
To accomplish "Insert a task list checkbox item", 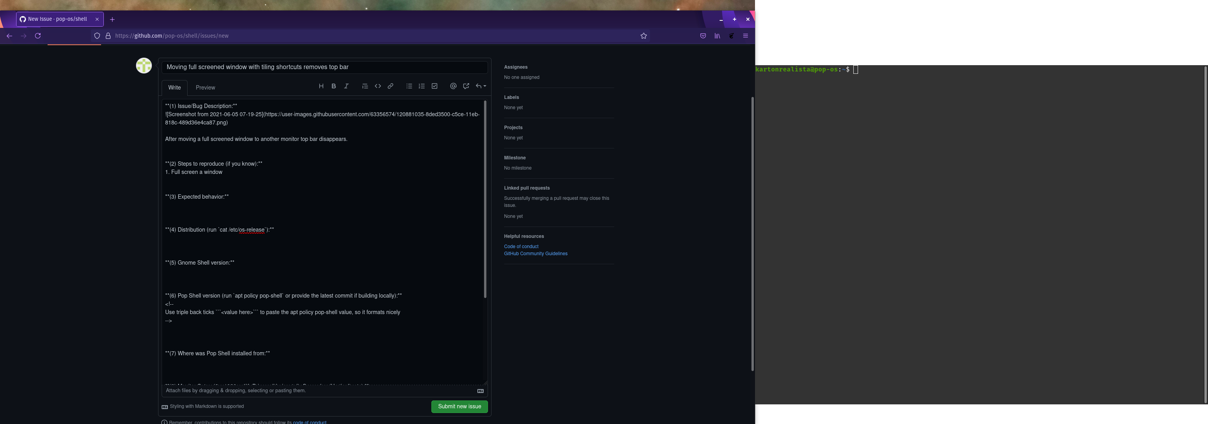I will point(434,86).
